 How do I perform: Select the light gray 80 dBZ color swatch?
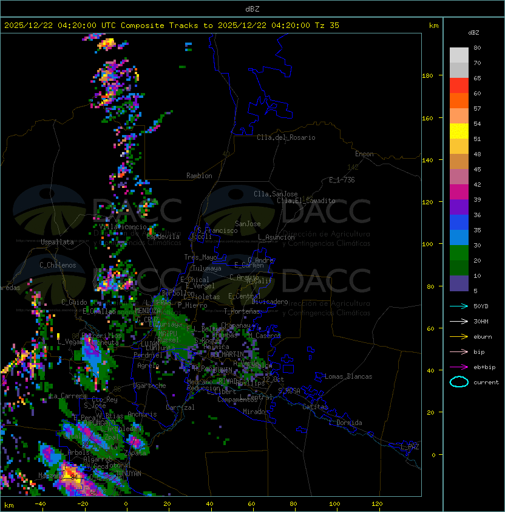pyautogui.click(x=459, y=55)
